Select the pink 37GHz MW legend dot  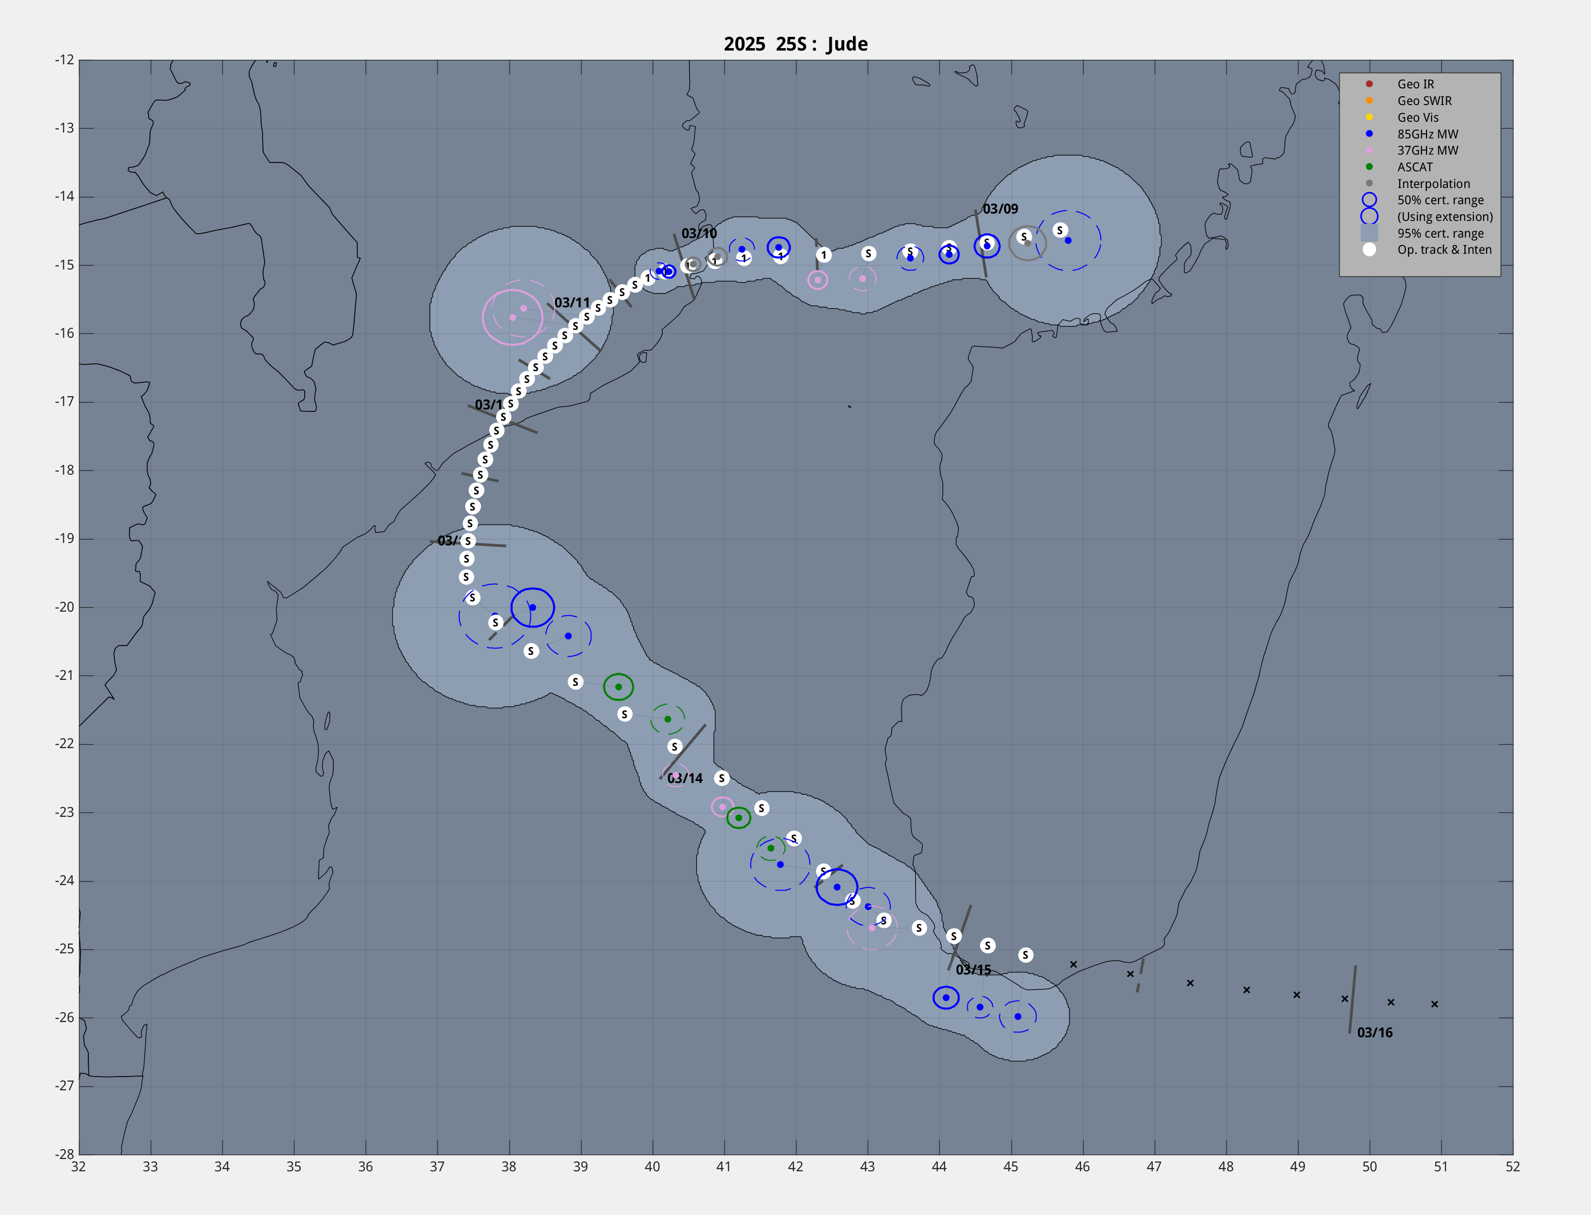1369,150
